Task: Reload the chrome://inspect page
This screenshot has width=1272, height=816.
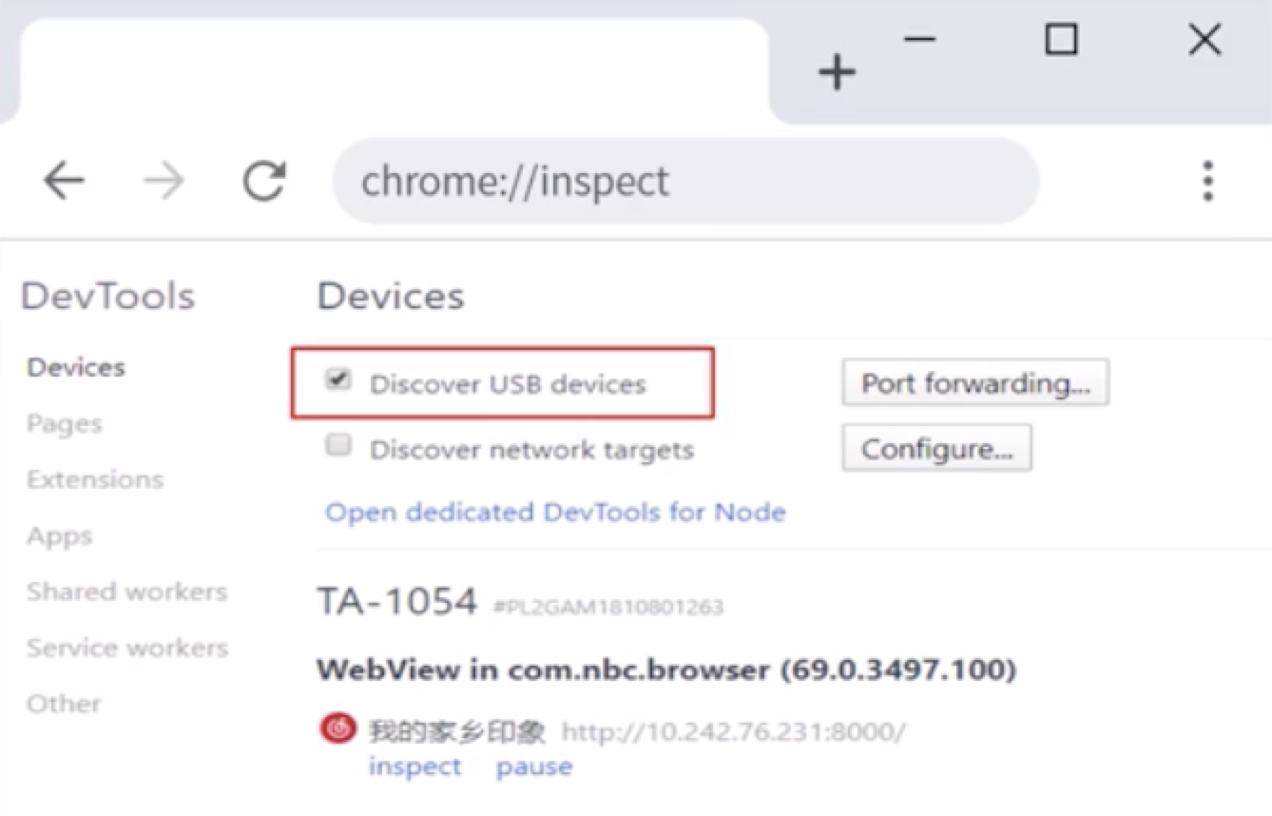Action: [264, 181]
